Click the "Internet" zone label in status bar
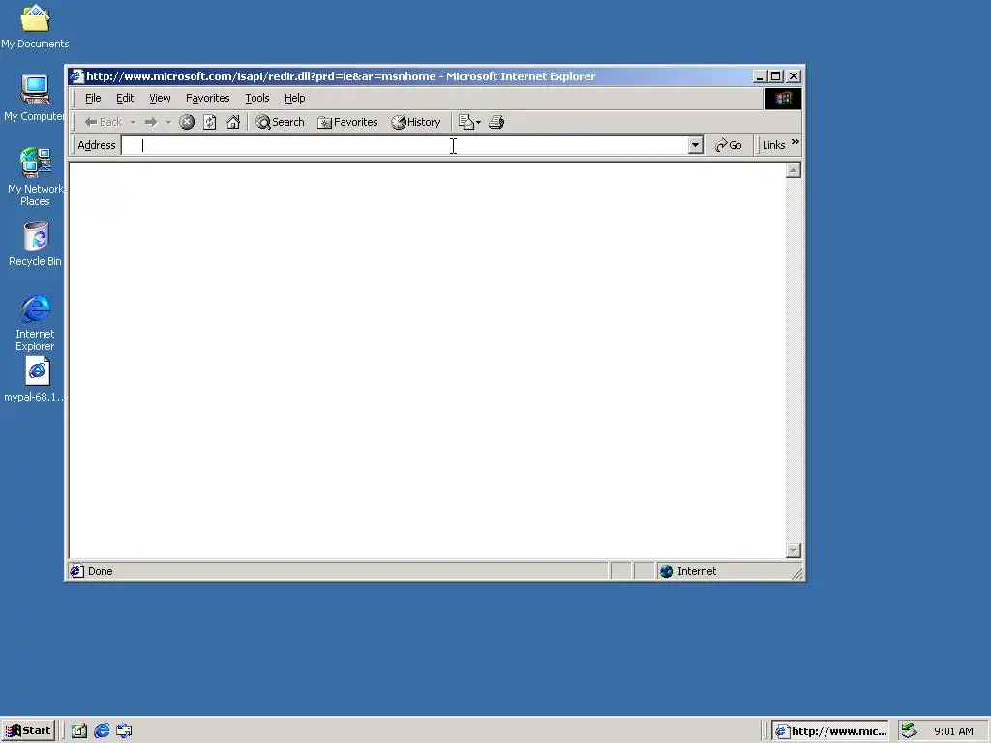 pyautogui.click(x=697, y=571)
